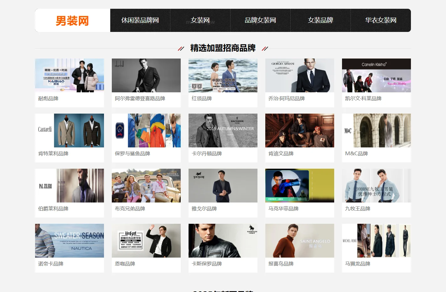Click the M&C品牌 link

click(x=356, y=154)
